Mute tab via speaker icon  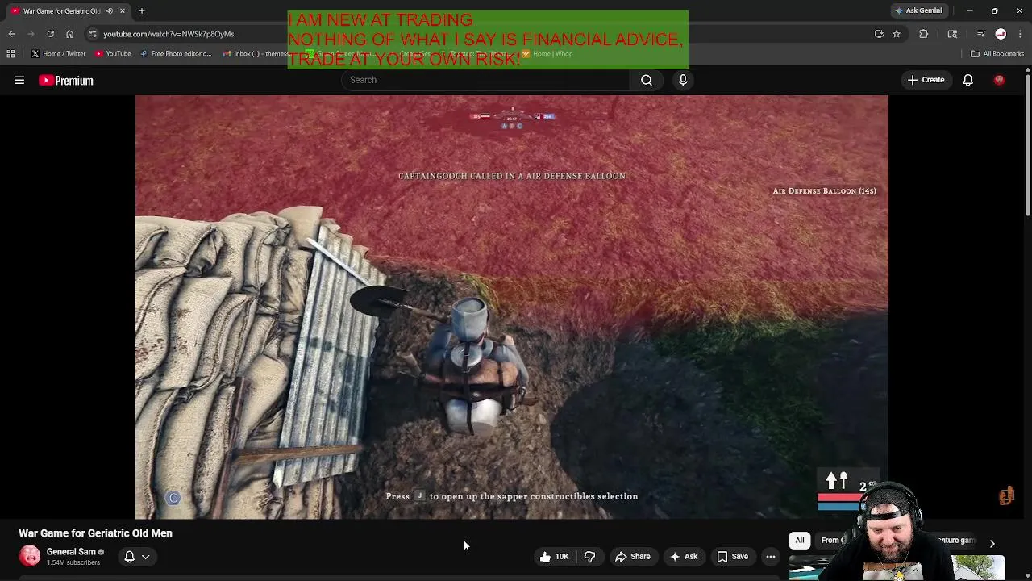(x=109, y=10)
